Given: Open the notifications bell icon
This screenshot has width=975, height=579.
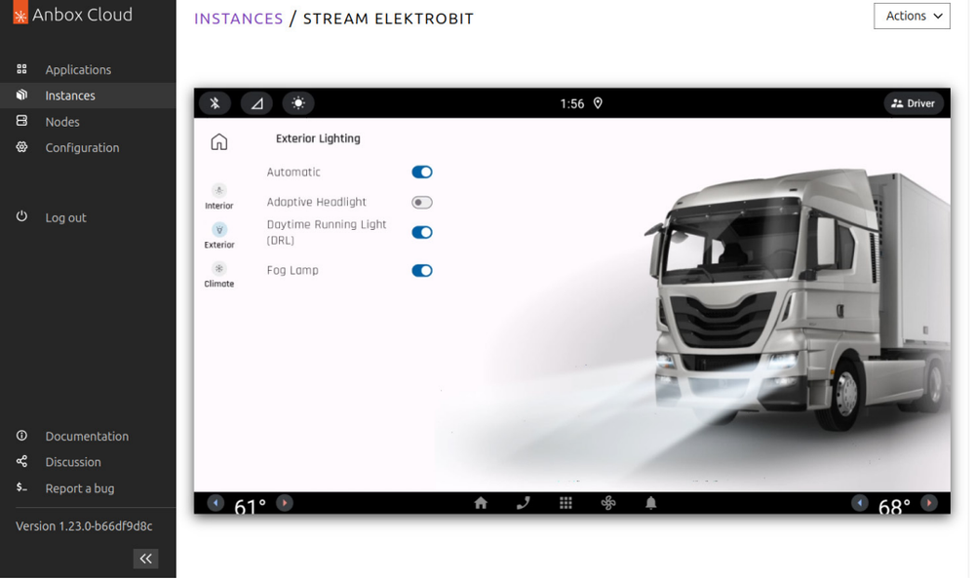Looking at the screenshot, I should pyautogui.click(x=651, y=503).
